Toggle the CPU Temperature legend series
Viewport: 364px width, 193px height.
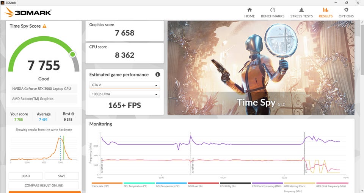[x=139, y=185]
